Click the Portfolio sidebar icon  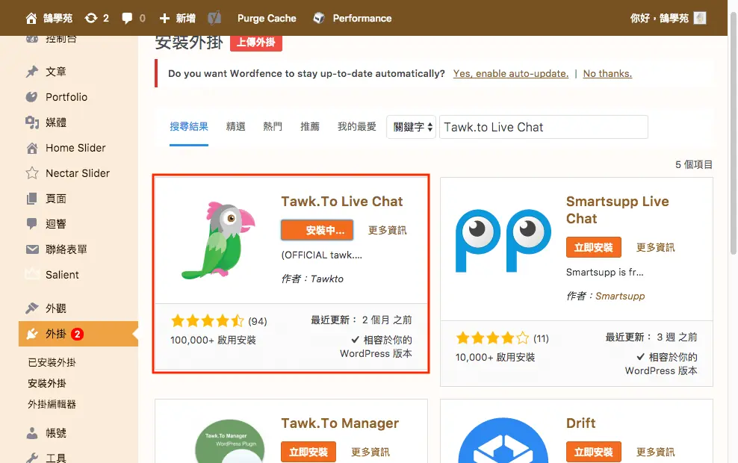coord(32,97)
